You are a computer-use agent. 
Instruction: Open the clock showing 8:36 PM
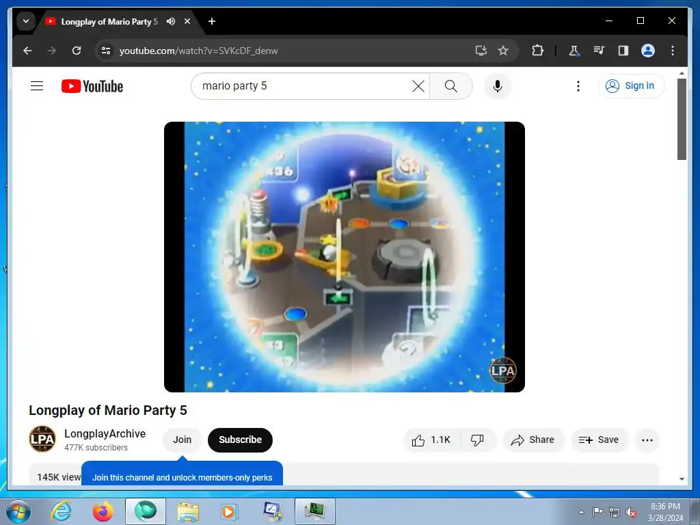tap(665, 512)
